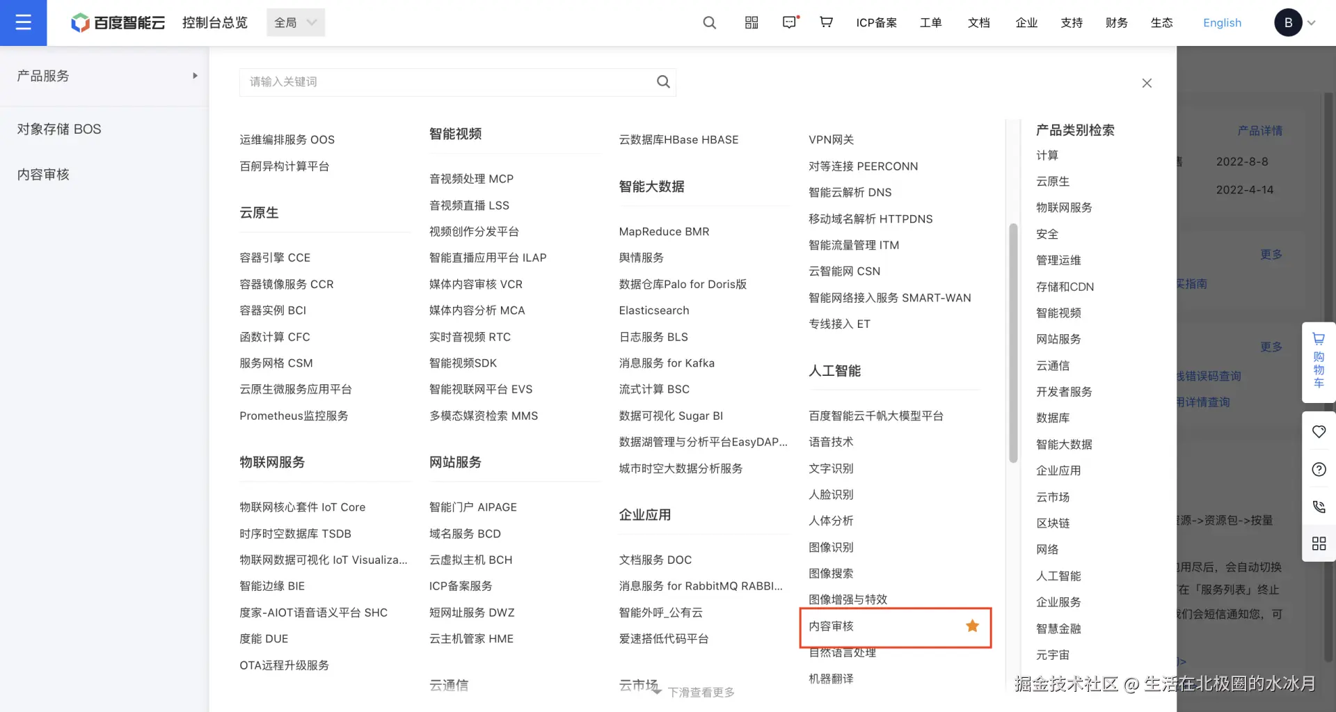Switch language to English
The image size is (1336, 712).
pyautogui.click(x=1222, y=23)
